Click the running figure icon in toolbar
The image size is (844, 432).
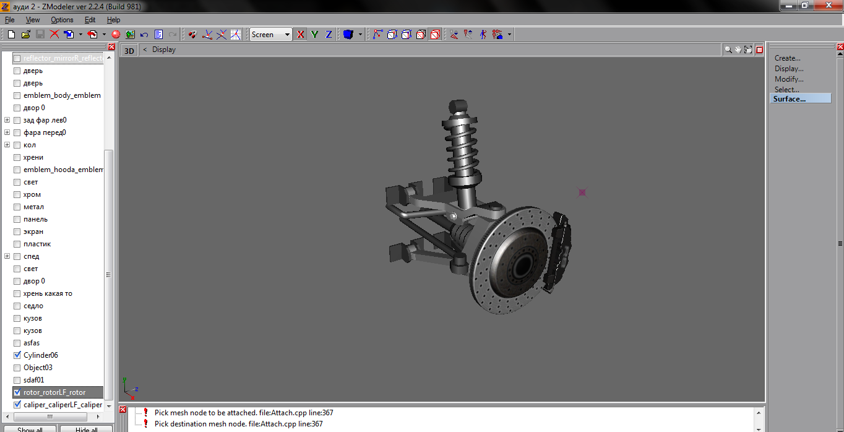tap(483, 35)
